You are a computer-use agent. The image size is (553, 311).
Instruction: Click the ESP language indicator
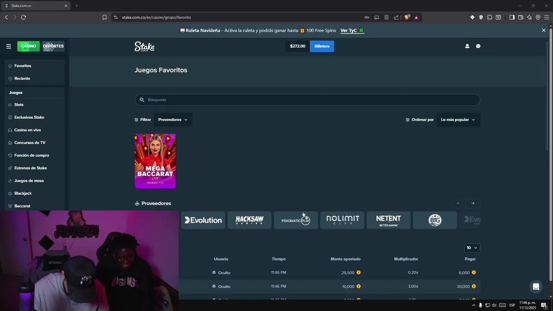click(x=512, y=305)
